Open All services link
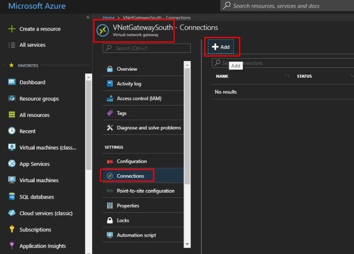This screenshot has height=254, width=354. 32,45
